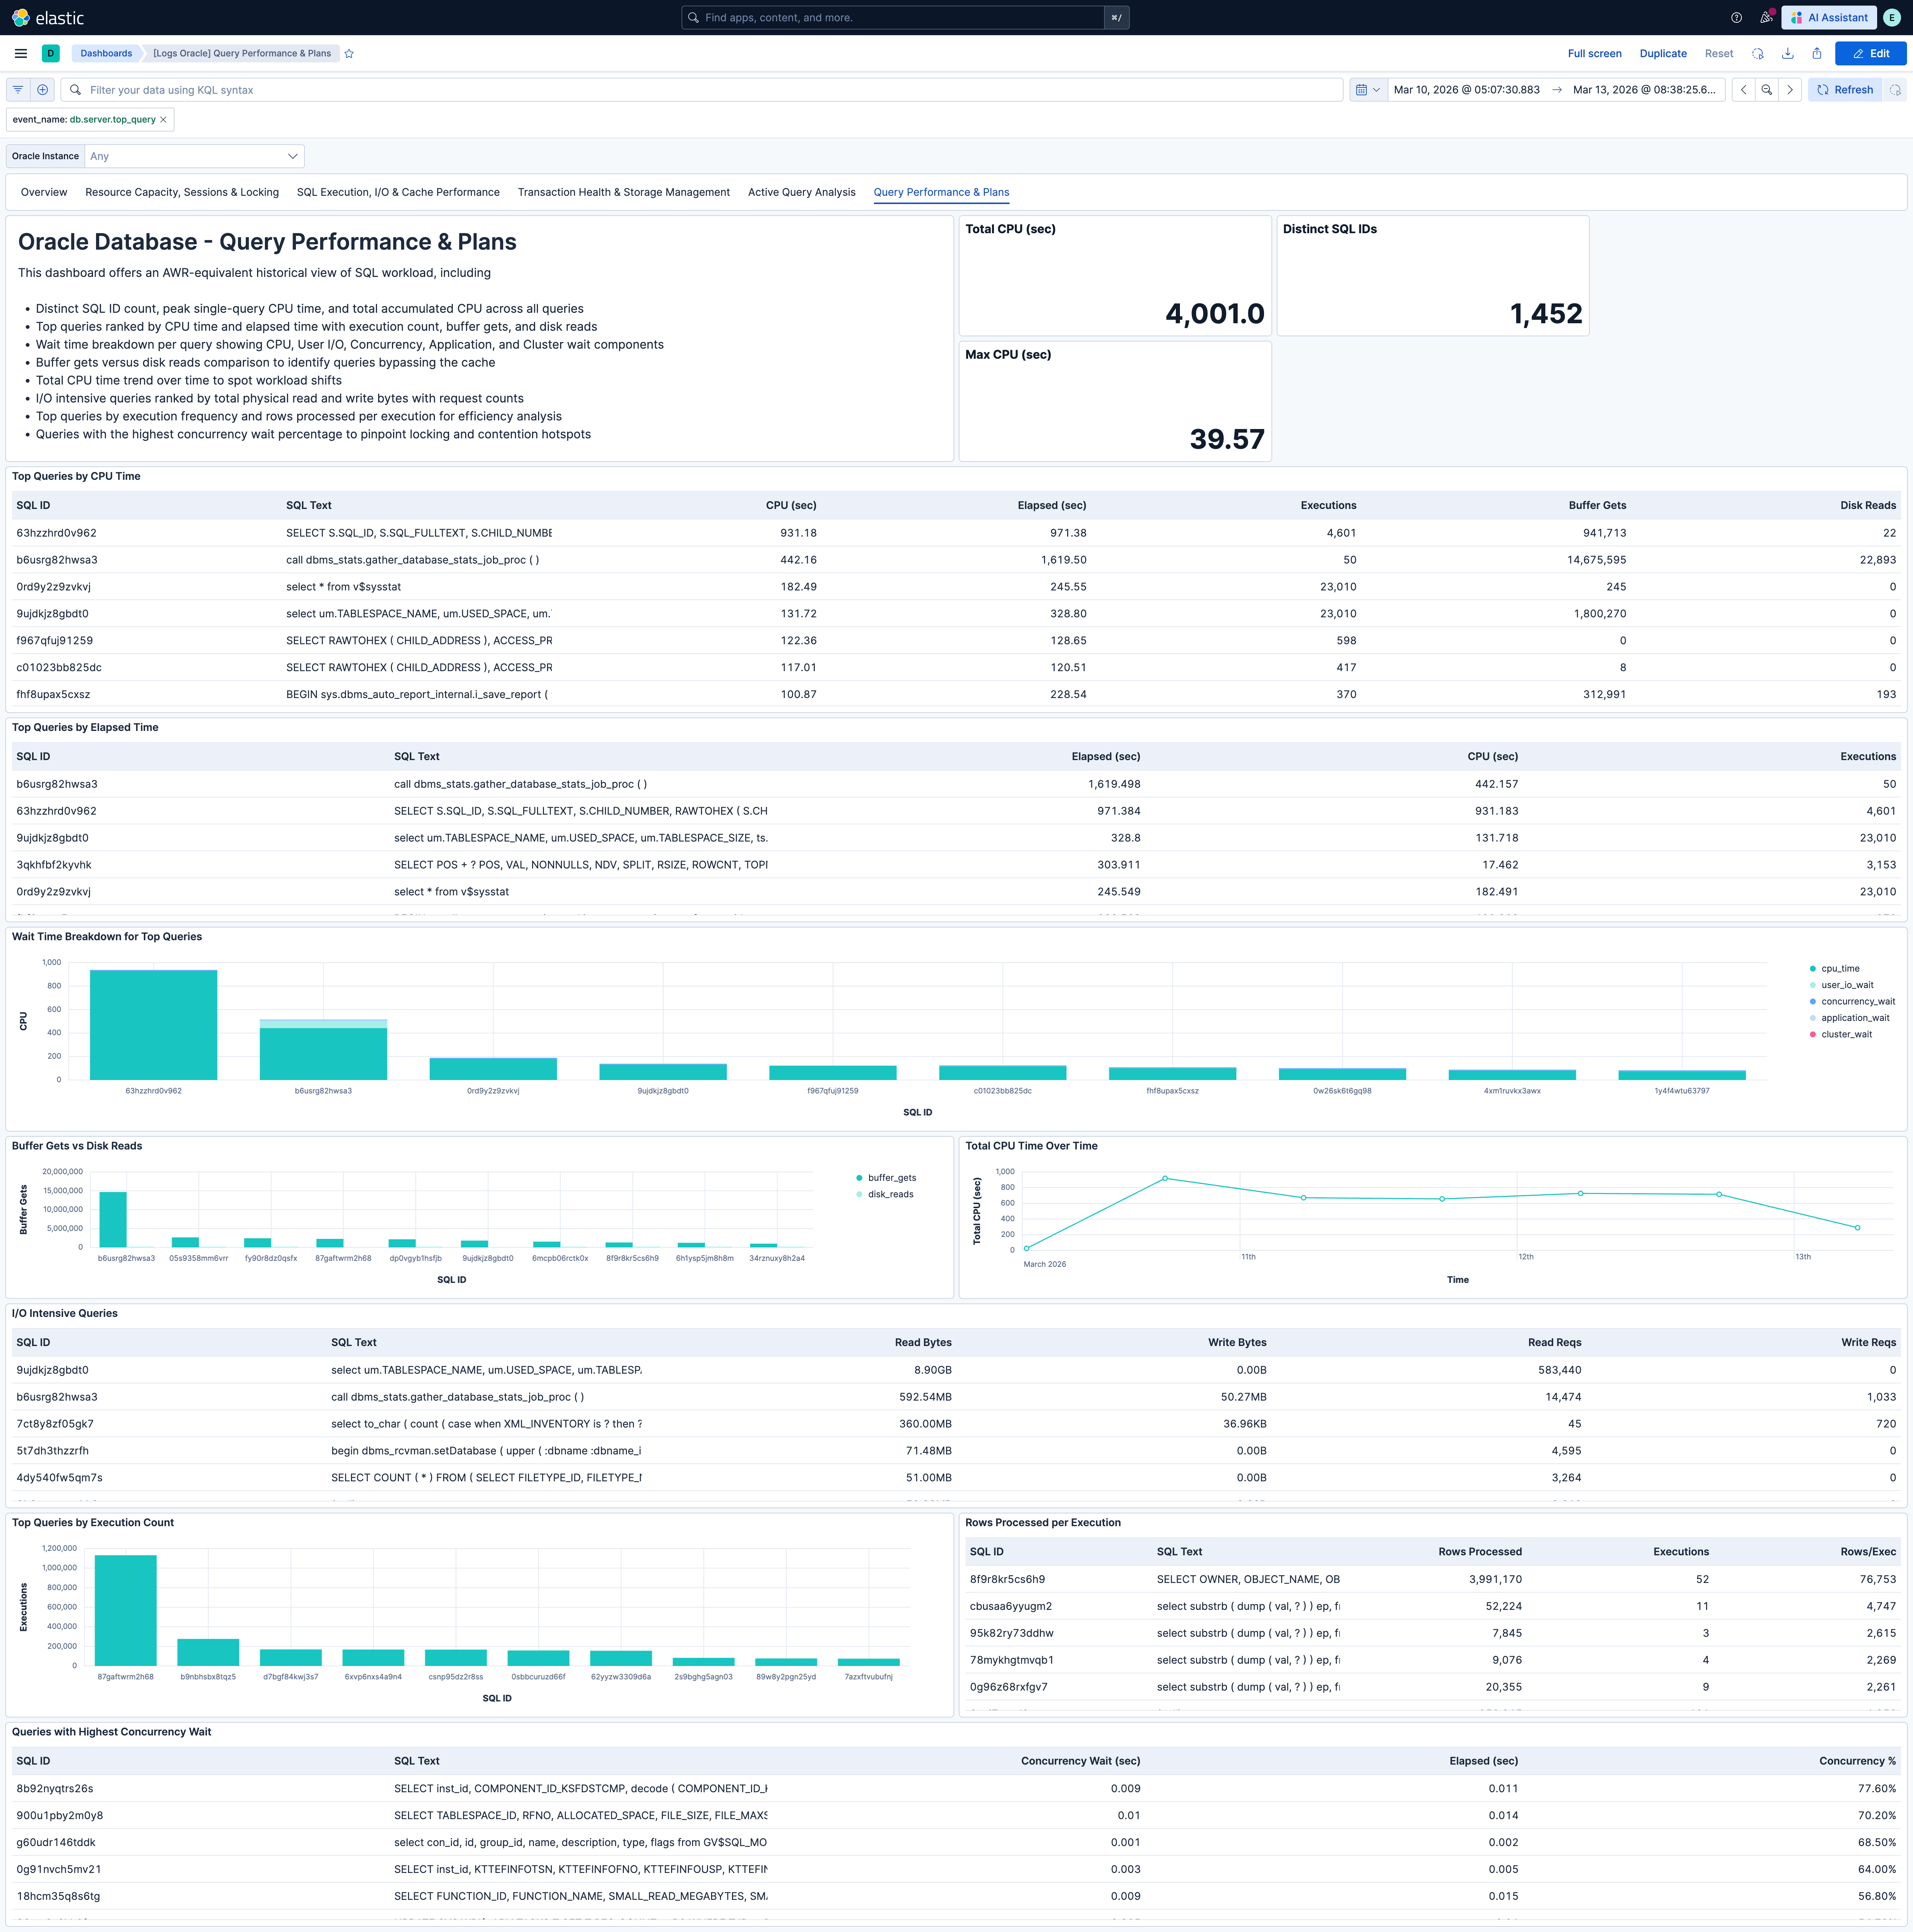Switch to the Active Query Analysis tab

tap(801, 192)
